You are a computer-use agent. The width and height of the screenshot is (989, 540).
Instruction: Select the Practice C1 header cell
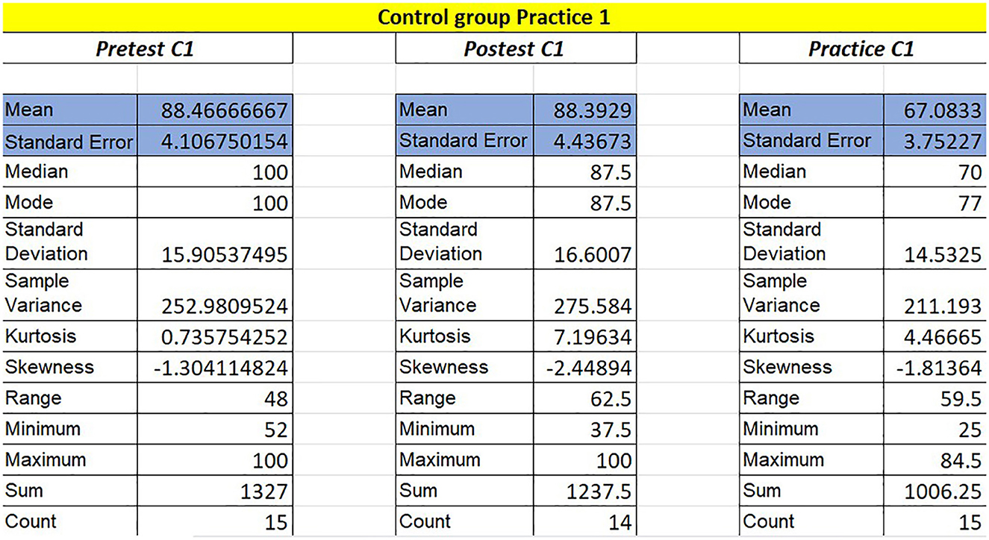point(861,49)
